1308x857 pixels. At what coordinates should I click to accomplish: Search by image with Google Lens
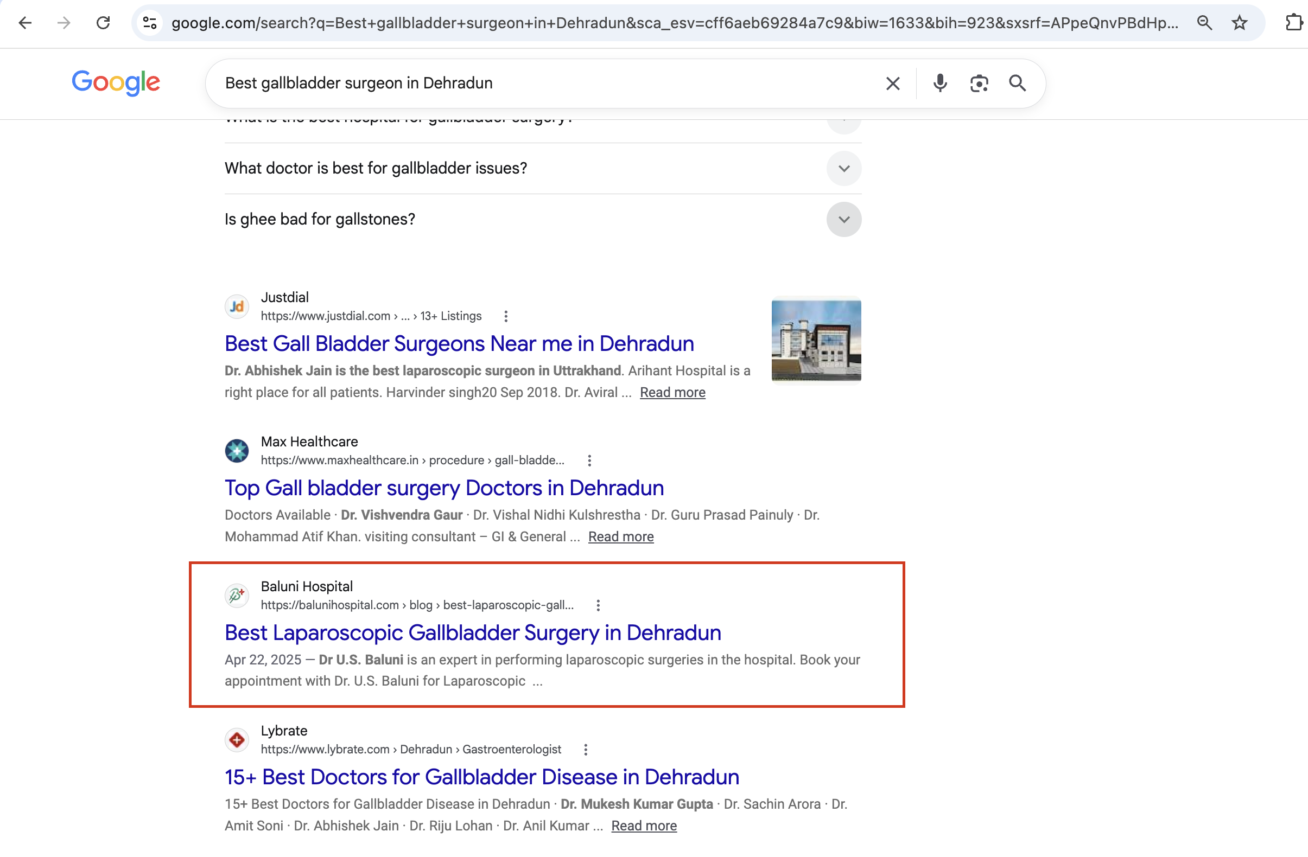(x=979, y=83)
